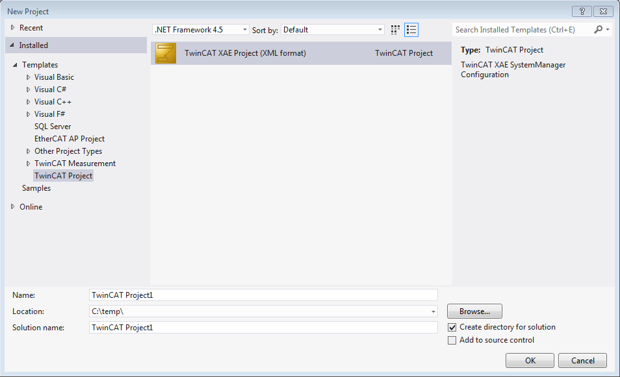The image size is (620, 377).
Task: Click the Name input field
Action: [263, 295]
